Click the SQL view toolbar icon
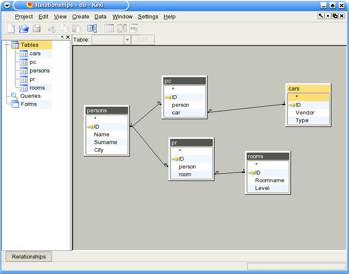349x274 pixels. click(x=134, y=29)
